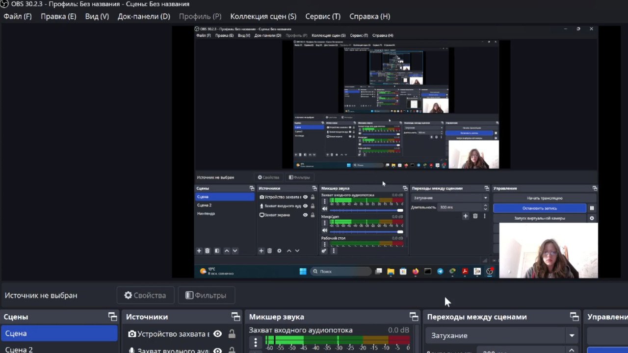Open advanced audio gears icon in preview
The height and width of the screenshot is (353, 628).
[324, 251]
